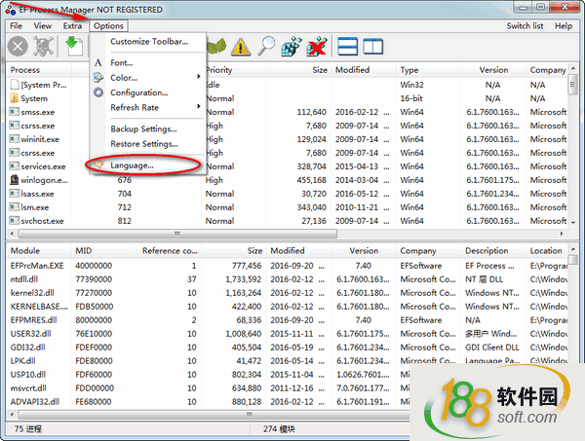
Task: Click the magnifying glass search icon
Action: pos(266,46)
